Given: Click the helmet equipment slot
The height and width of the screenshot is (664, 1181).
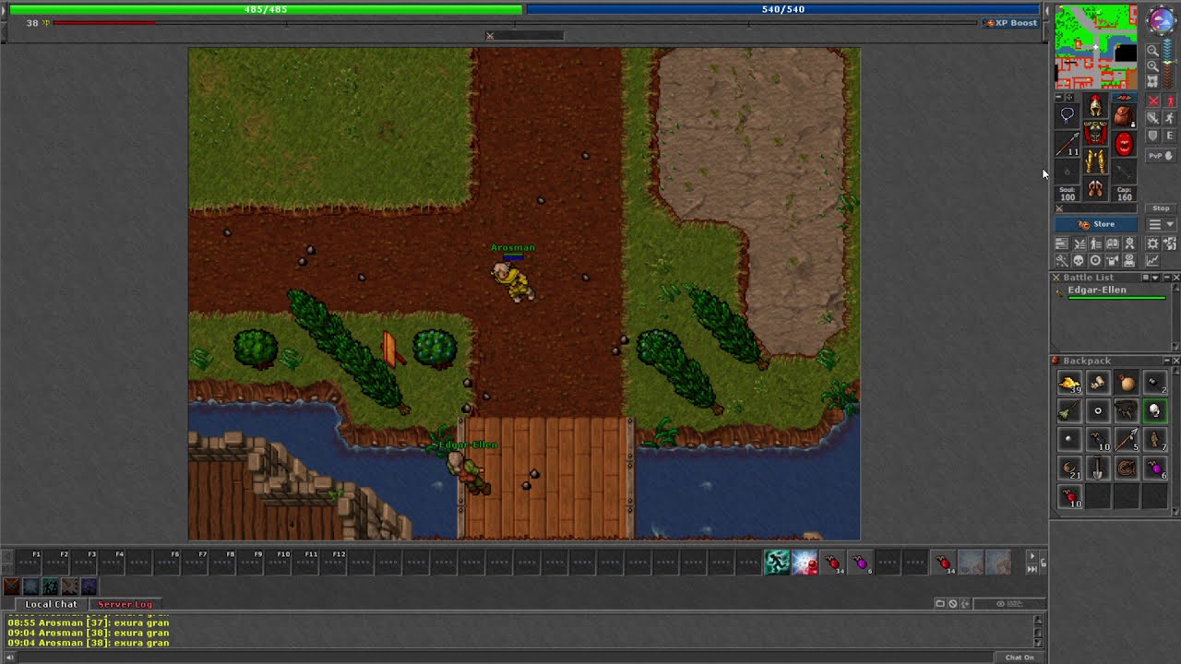Looking at the screenshot, I should (x=1095, y=104).
